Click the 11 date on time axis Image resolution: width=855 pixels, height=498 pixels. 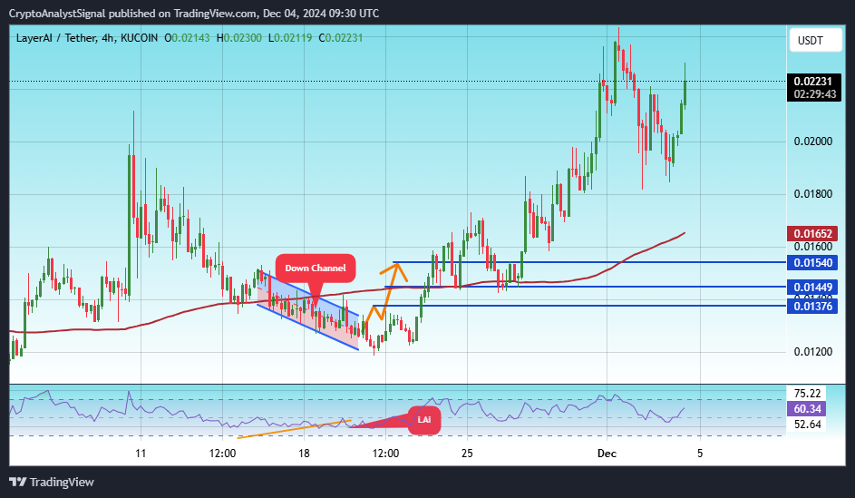coord(141,454)
